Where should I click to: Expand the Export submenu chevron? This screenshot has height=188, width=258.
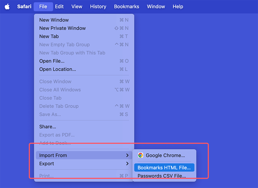127,163
